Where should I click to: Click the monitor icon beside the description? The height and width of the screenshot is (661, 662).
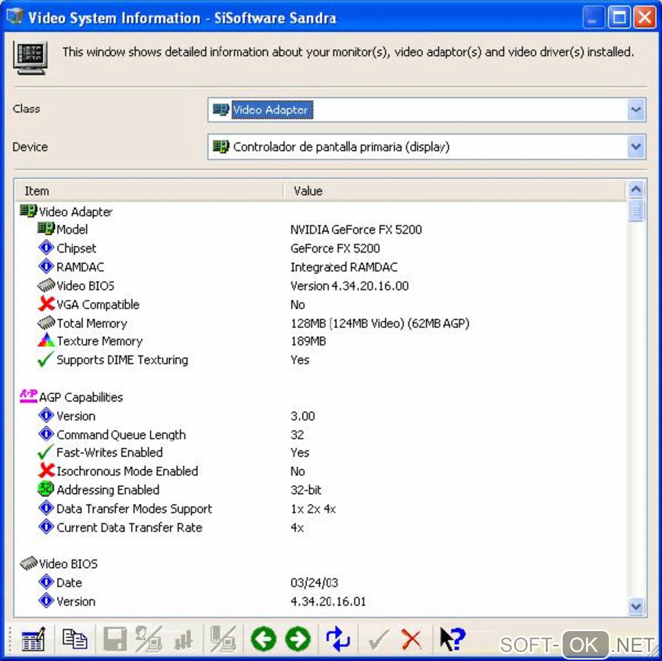click(x=30, y=57)
